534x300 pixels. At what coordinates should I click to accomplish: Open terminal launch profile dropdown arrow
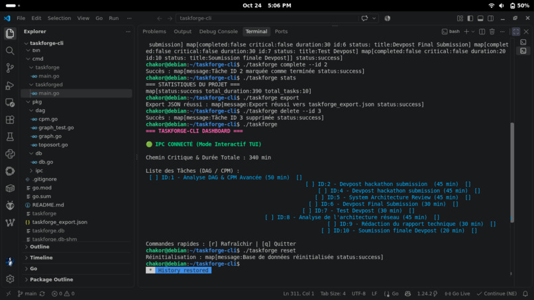[x=473, y=31]
